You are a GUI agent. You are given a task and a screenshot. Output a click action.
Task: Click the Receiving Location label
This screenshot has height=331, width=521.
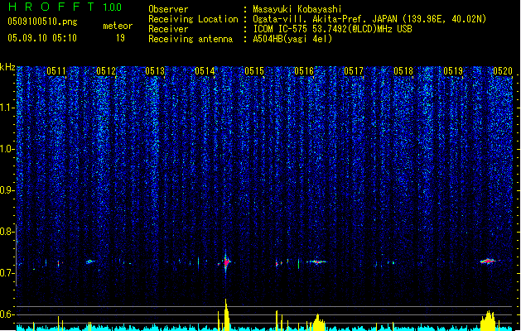tap(193, 19)
